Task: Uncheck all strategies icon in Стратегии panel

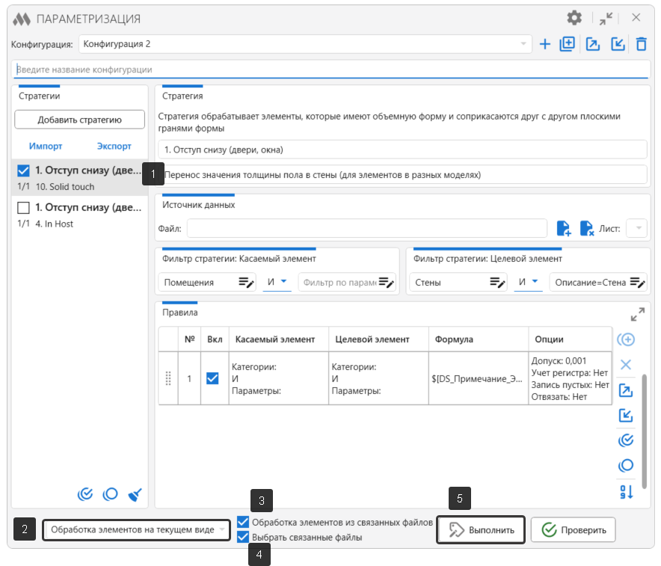Action: coord(111,494)
